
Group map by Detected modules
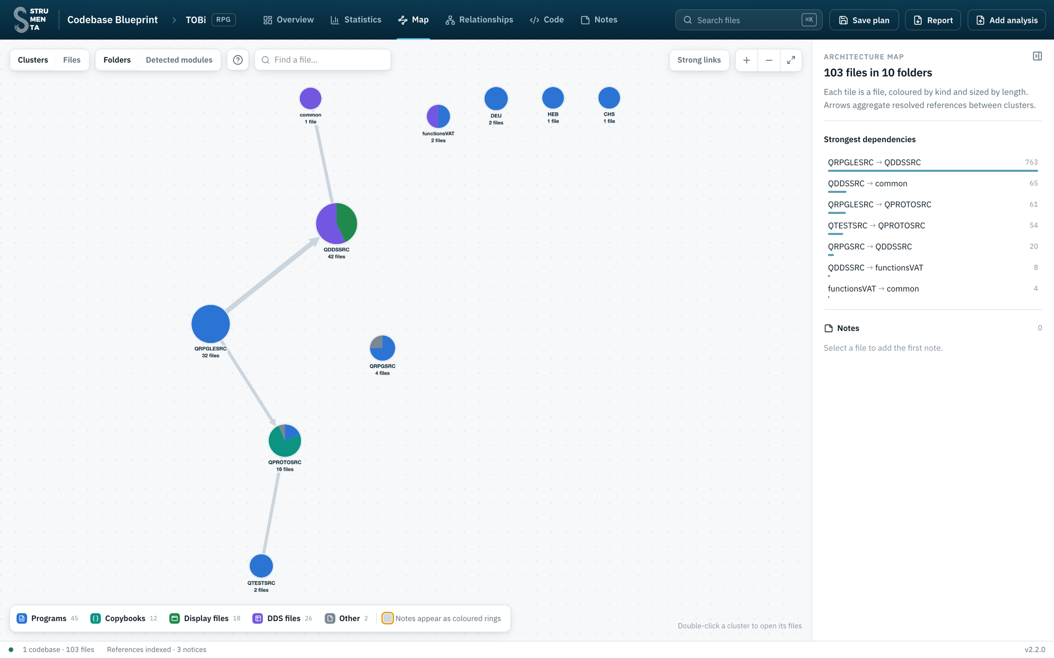(179, 60)
